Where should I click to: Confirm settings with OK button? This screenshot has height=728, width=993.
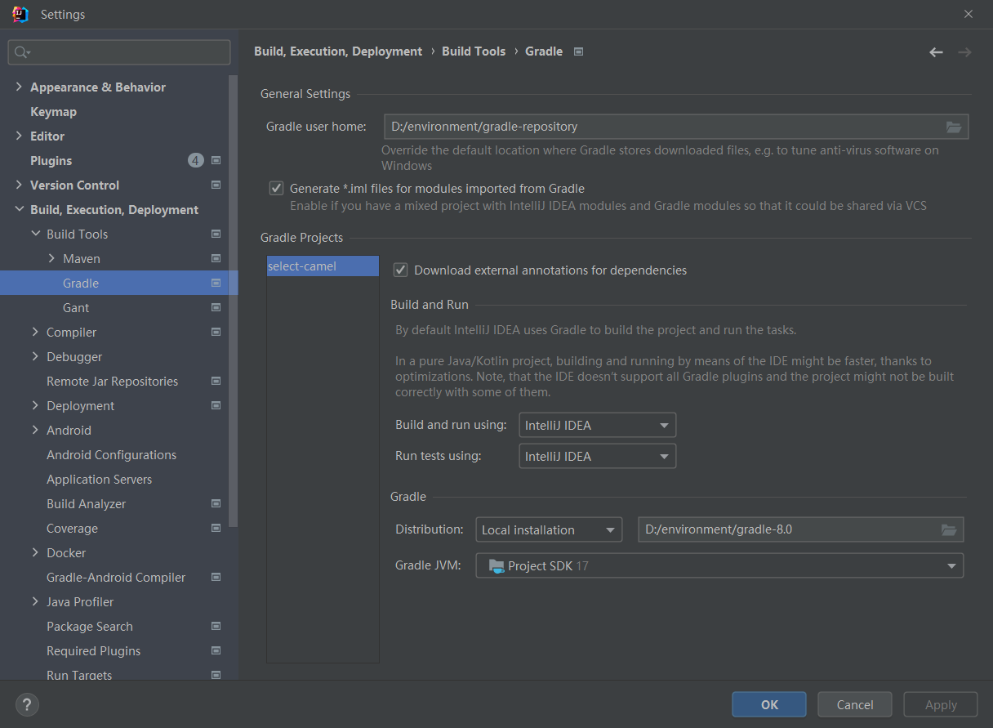tap(769, 704)
